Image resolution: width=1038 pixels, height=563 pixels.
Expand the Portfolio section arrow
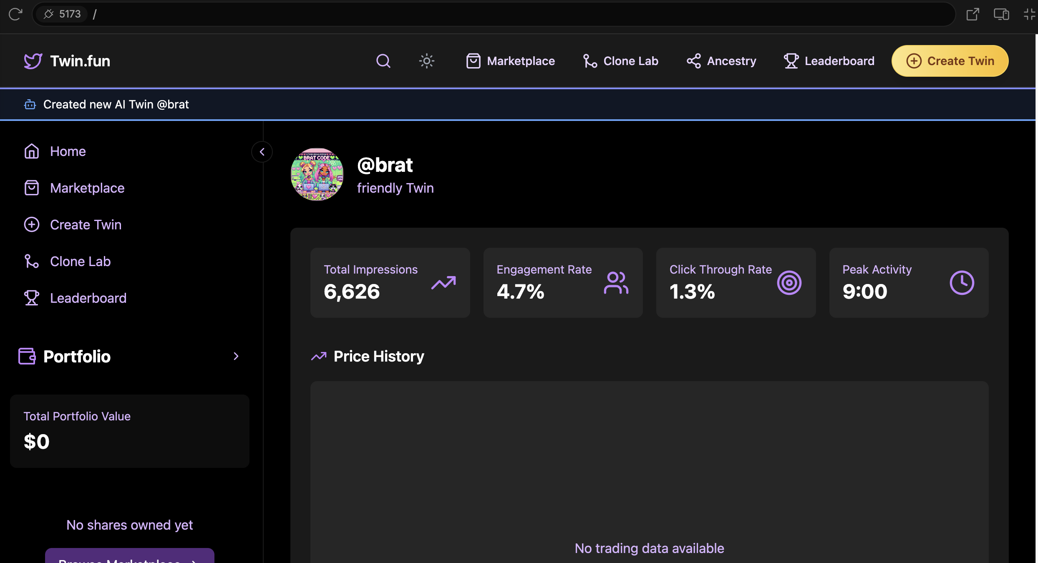236,356
